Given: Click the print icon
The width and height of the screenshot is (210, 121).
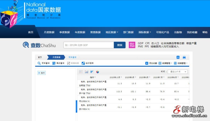Looking at the screenshot, I should 184,57.
